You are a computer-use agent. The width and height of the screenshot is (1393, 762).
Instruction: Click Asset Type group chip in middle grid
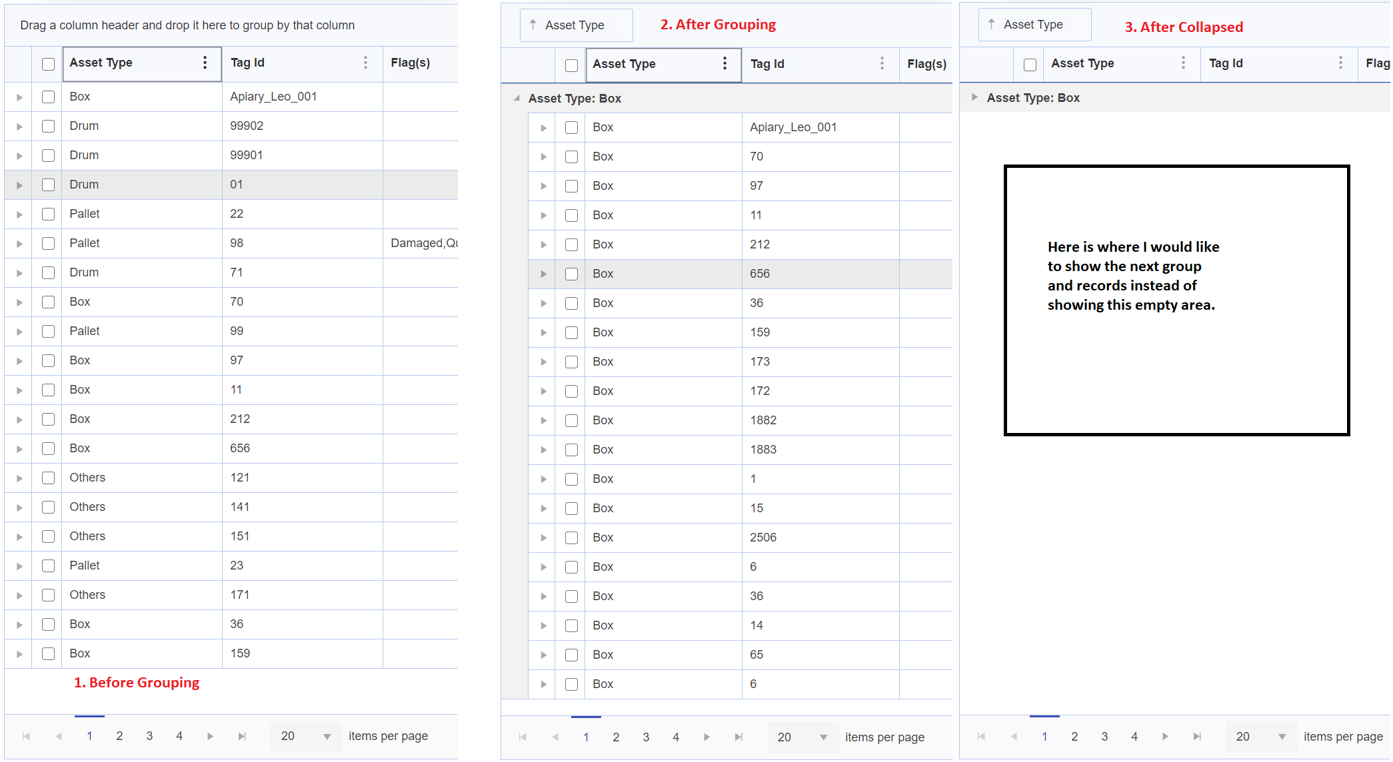pos(575,25)
